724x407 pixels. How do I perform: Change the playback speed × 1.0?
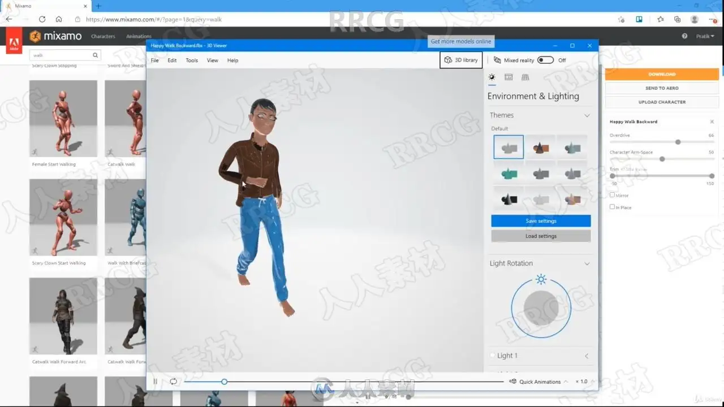(x=581, y=382)
